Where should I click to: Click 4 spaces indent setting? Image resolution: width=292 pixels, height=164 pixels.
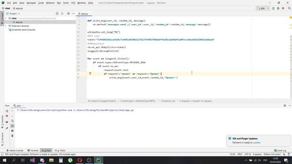point(257,154)
